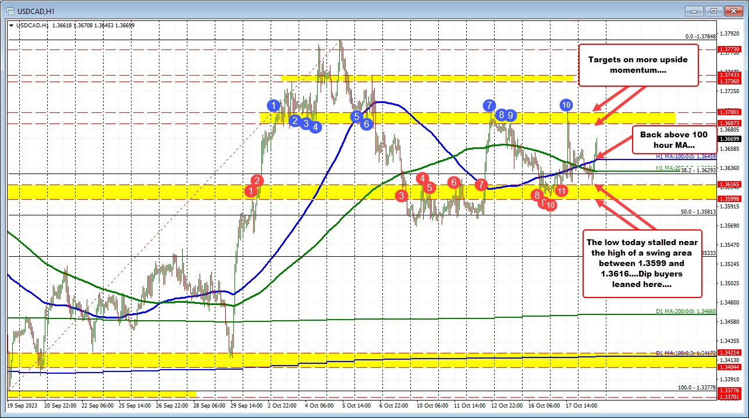
Task: Select red marker 8 in the 16 Oct swing low
Action: 537,196
